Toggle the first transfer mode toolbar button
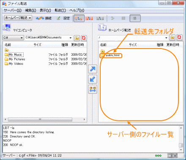The width and height of the screenshot is (186, 160). tap(79, 18)
